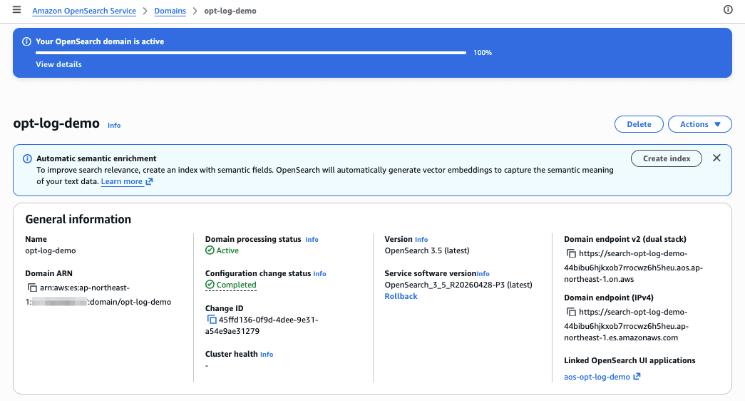Click the Your OpenSearch domain is active text

100,41
